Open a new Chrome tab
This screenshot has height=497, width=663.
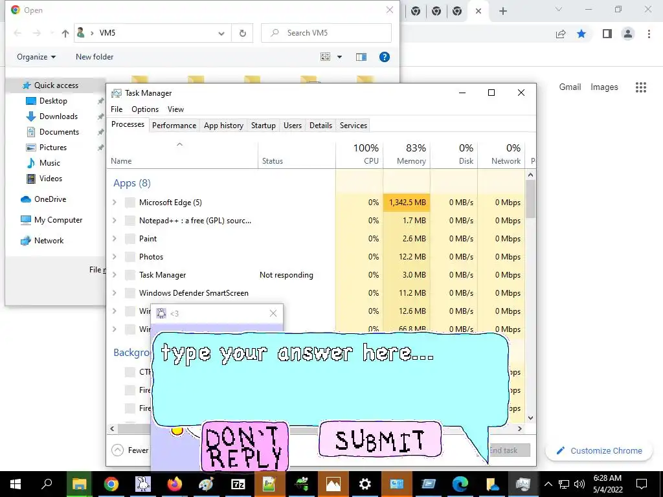tap(502, 11)
